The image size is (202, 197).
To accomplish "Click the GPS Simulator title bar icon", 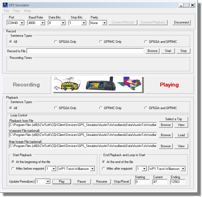I will pos(5,5).
